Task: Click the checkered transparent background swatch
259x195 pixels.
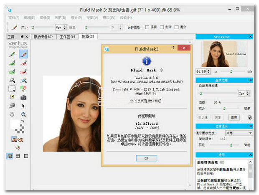Action: click(20, 129)
